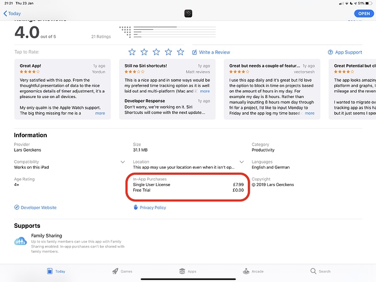Tap the home indicator bar
This screenshot has width=376, height=282.
click(x=188, y=279)
